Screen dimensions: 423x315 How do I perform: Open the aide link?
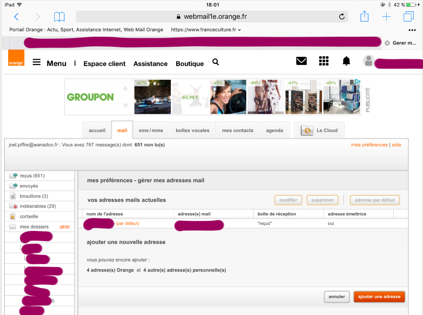(x=396, y=145)
